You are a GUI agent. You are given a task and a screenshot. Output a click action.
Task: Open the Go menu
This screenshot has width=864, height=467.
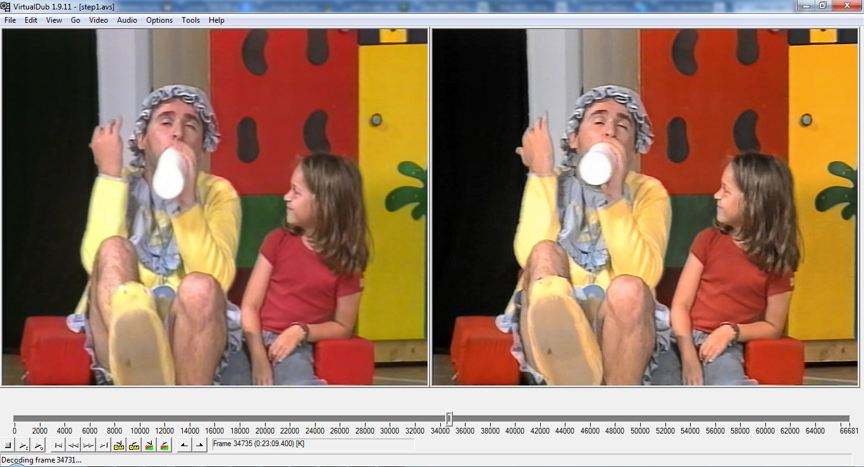[75, 20]
